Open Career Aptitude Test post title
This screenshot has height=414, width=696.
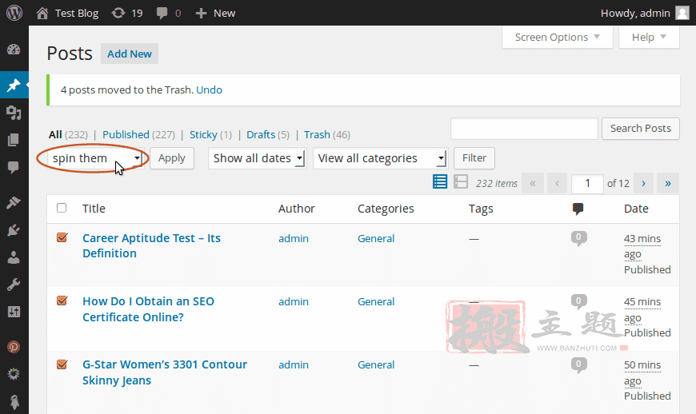(x=151, y=245)
